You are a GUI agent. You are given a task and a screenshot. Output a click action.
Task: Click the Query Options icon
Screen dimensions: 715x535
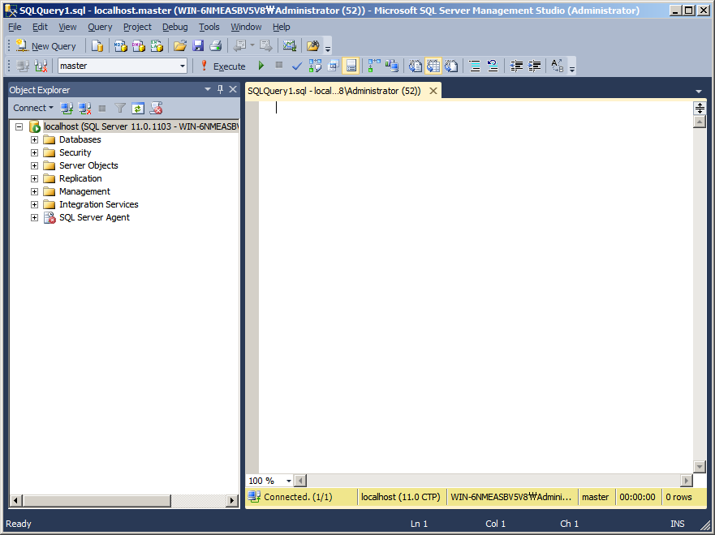[334, 66]
